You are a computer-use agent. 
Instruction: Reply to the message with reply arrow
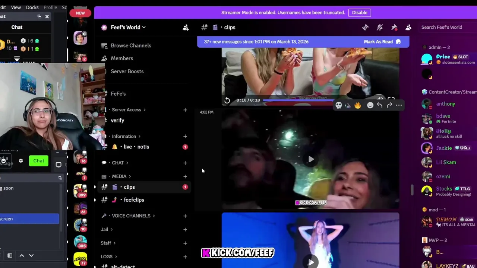click(x=380, y=105)
